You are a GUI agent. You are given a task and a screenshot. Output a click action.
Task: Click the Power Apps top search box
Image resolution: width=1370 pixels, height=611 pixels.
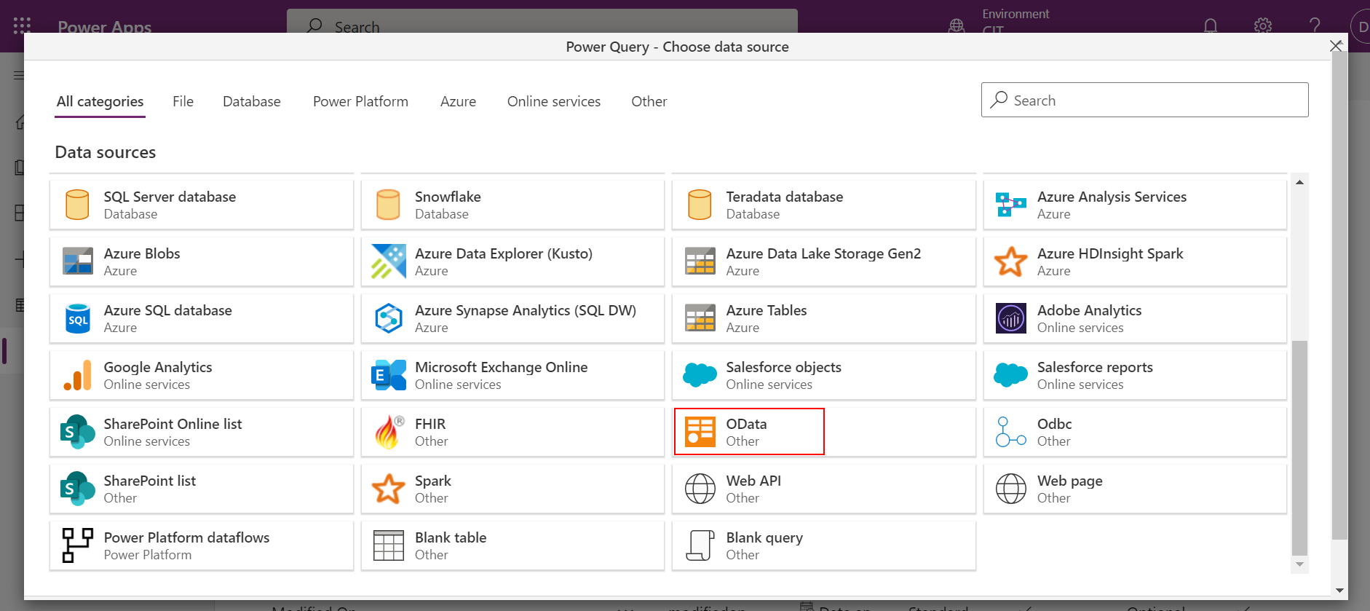point(542,23)
